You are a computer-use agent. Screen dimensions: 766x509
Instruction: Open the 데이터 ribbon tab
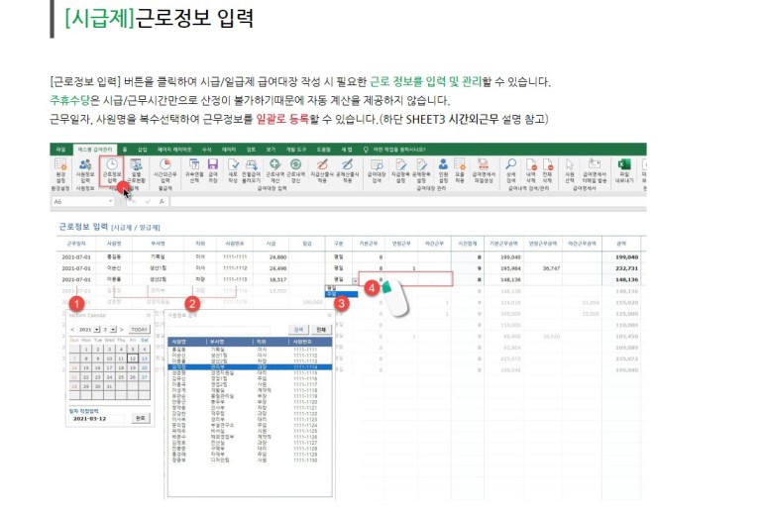(x=229, y=150)
